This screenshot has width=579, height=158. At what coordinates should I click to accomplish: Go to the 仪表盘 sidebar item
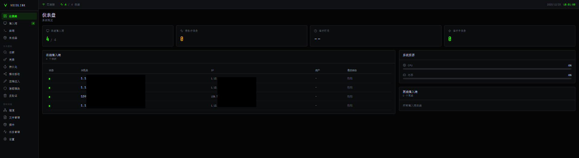point(13,16)
